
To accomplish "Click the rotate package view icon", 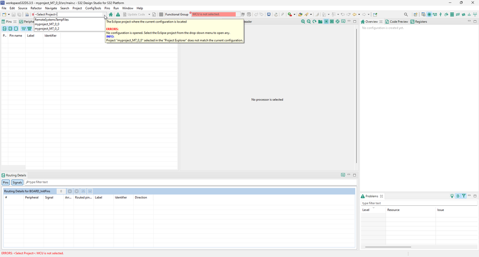I will (x=315, y=22).
